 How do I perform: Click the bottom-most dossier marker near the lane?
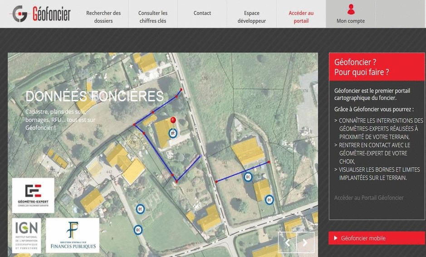point(138,230)
